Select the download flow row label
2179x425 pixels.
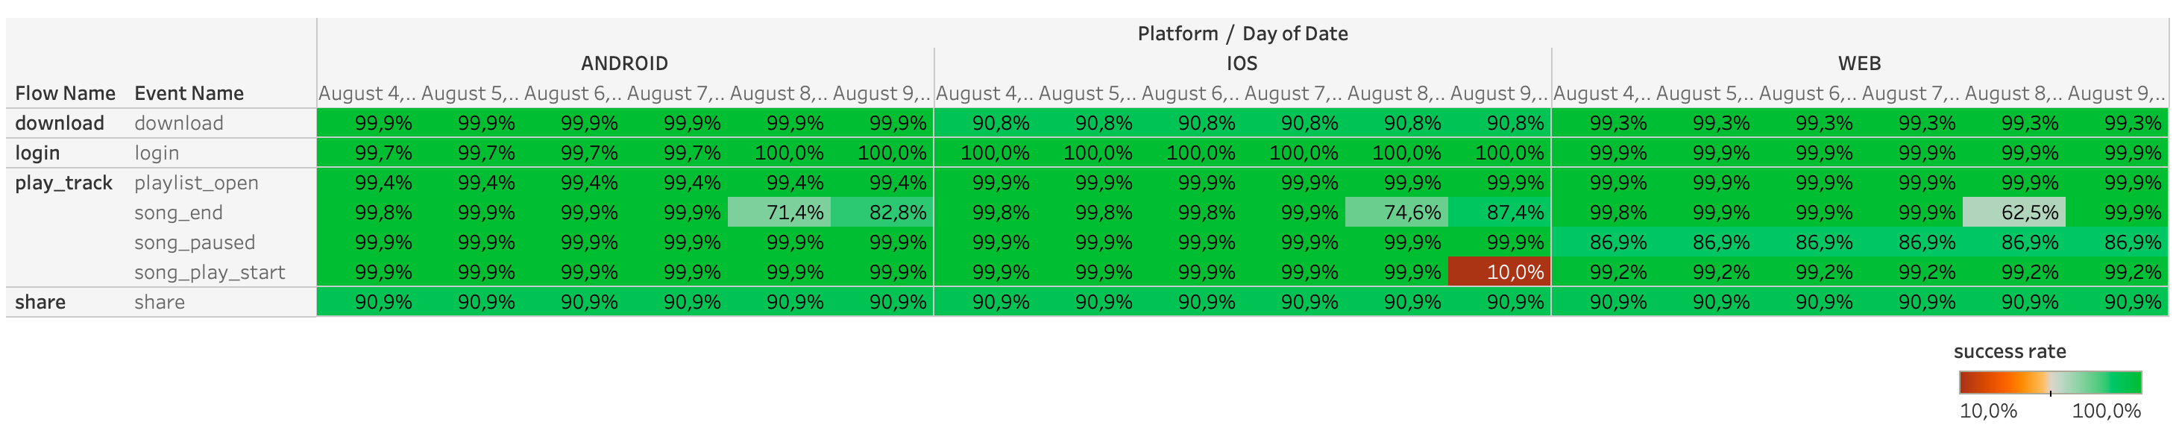pyautogui.click(x=59, y=123)
